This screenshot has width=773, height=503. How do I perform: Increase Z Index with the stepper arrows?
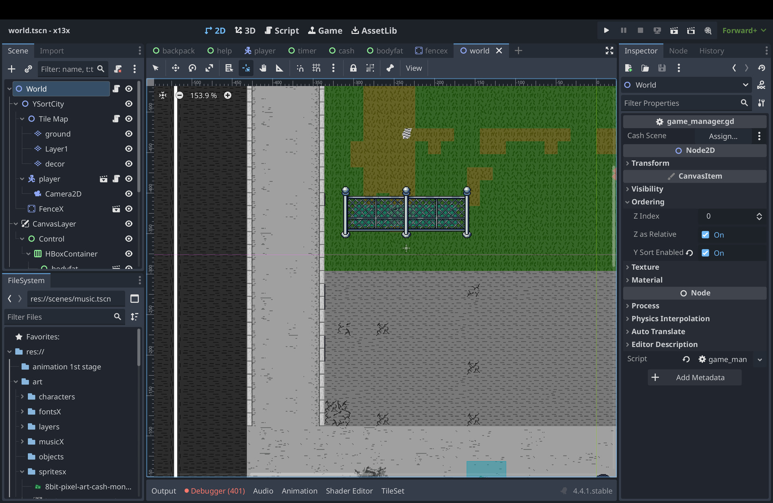(x=759, y=214)
